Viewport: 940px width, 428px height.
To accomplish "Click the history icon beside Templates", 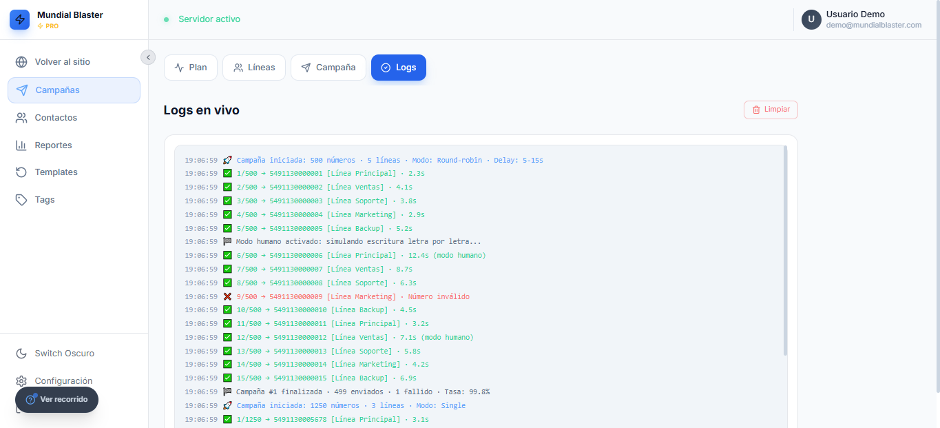I will [21, 172].
